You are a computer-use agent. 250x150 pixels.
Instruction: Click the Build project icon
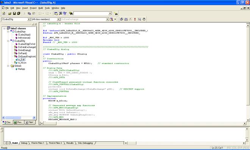(126, 19)
